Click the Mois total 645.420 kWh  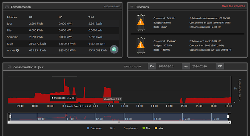(x=97, y=44)
